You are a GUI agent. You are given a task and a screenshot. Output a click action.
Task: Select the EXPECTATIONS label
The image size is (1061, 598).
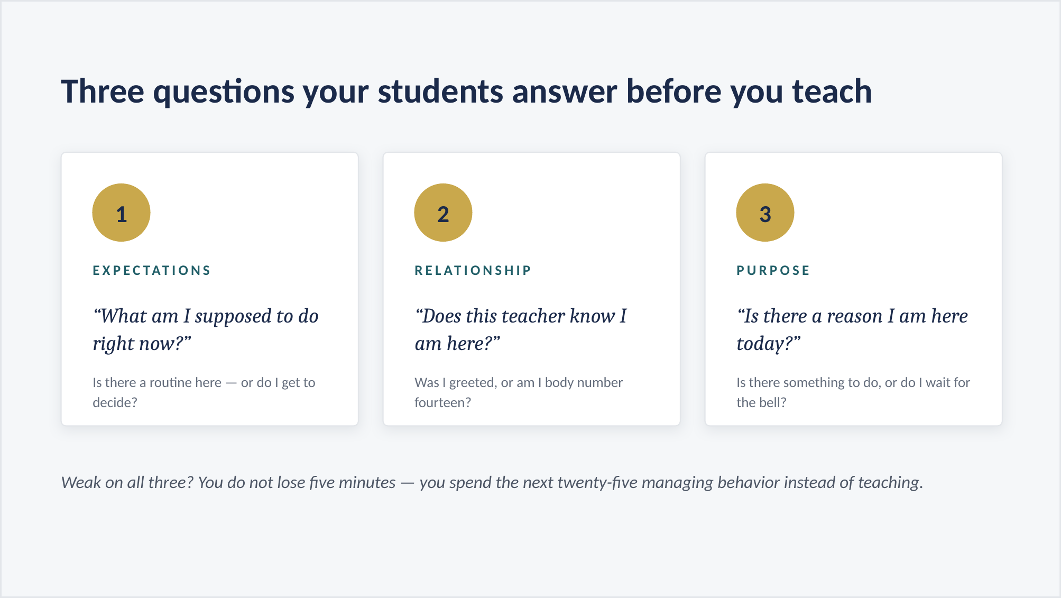point(152,271)
